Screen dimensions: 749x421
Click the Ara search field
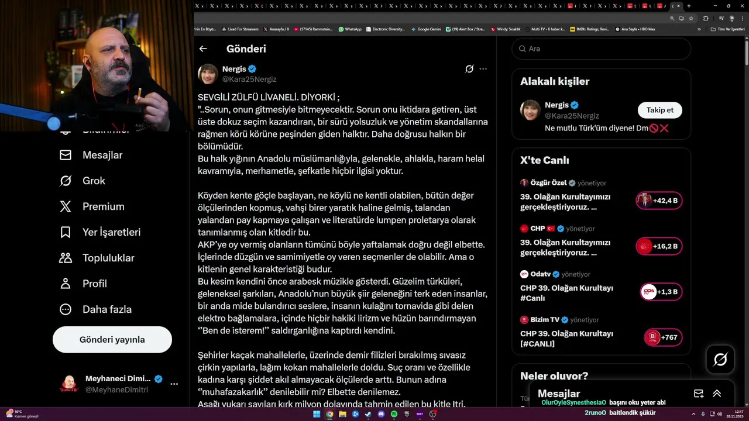601,49
